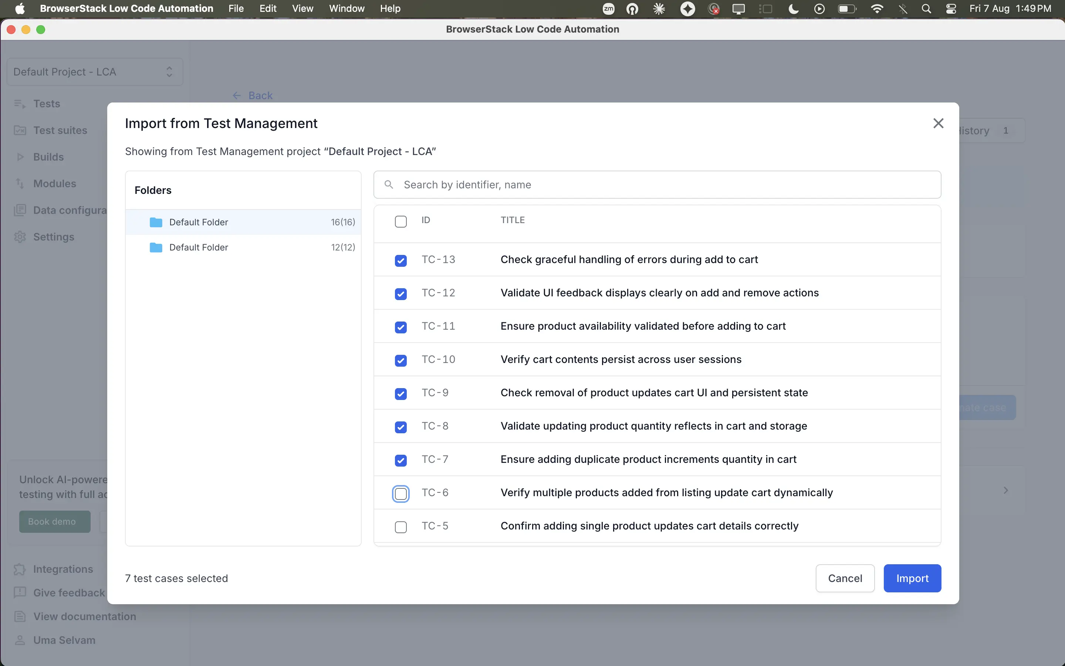Click the Cancel button
Screen dimensions: 1065x666
(845, 578)
